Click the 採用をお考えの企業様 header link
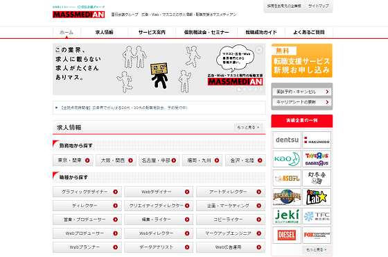Screen dimensions: 388x257 (284, 6)
